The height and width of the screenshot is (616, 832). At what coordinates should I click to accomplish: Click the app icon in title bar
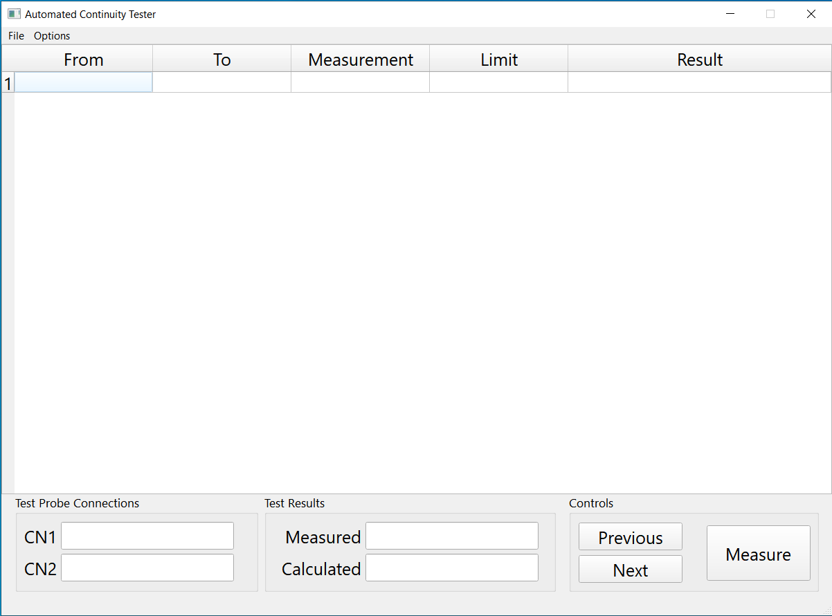pyautogui.click(x=14, y=14)
